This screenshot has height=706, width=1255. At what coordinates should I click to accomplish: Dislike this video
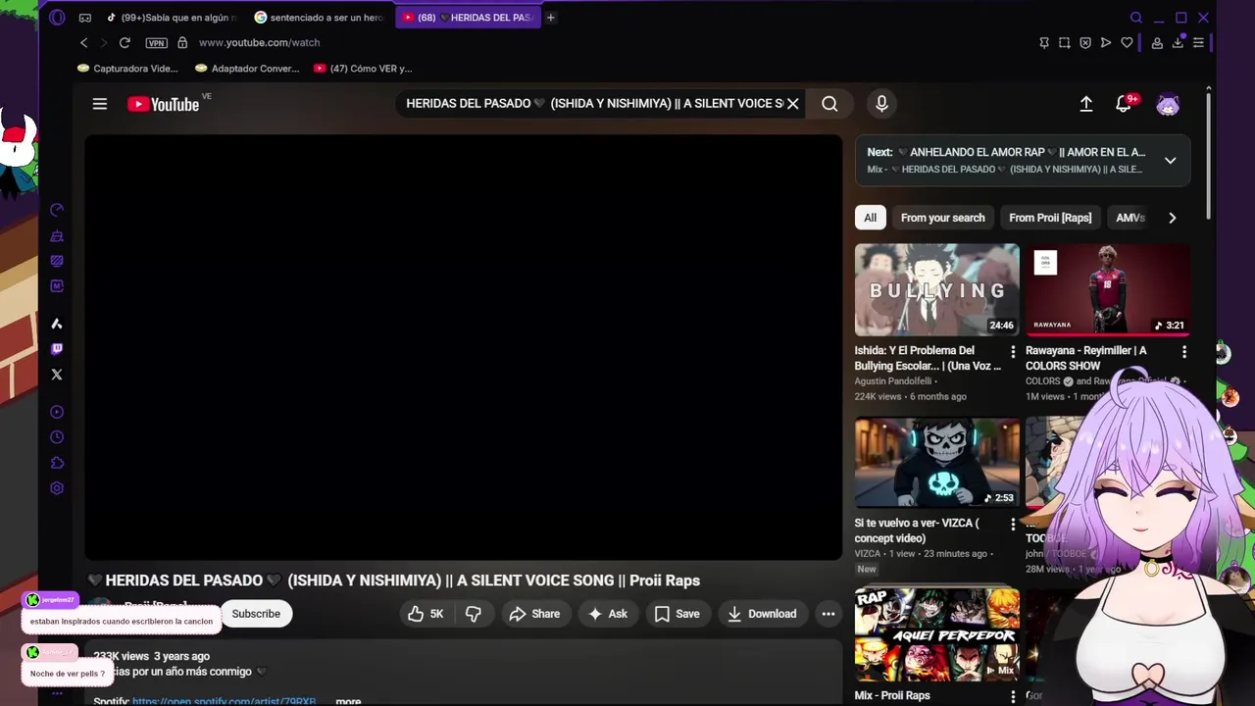click(474, 614)
